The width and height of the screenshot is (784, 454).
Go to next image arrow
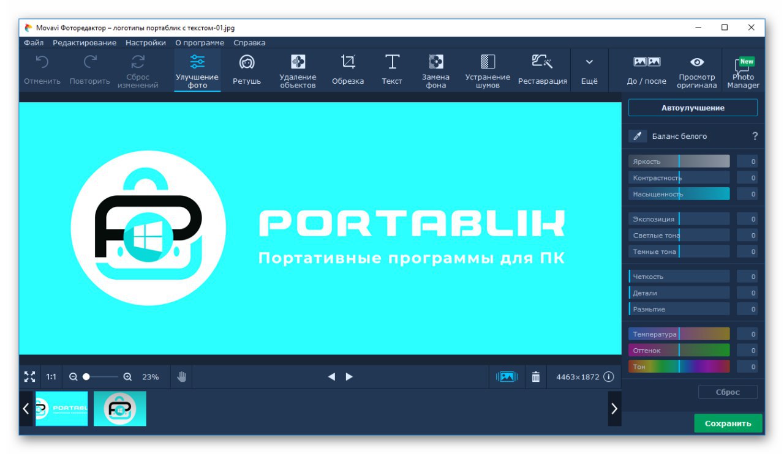[x=349, y=377]
